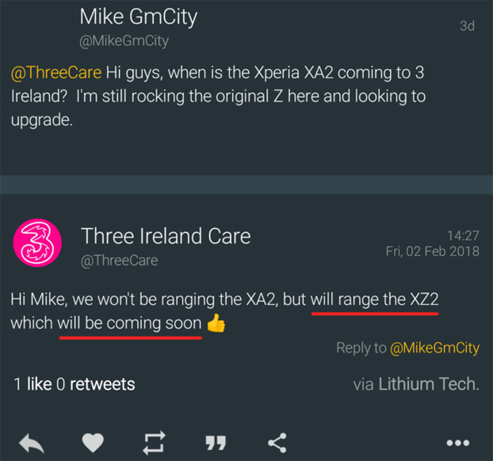This screenshot has width=493, height=461.
Task: Click the thumbs-up emoji in the reply
Action: pos(216,325)
